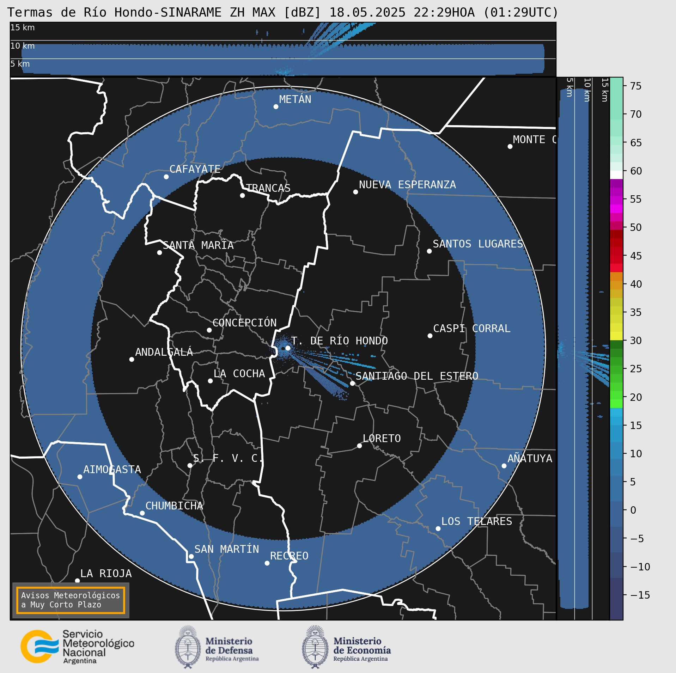The height and width of the screenshot is (673, 676).
Task: Click the CASPI CORRAL city dot
Action: [430, 336]
